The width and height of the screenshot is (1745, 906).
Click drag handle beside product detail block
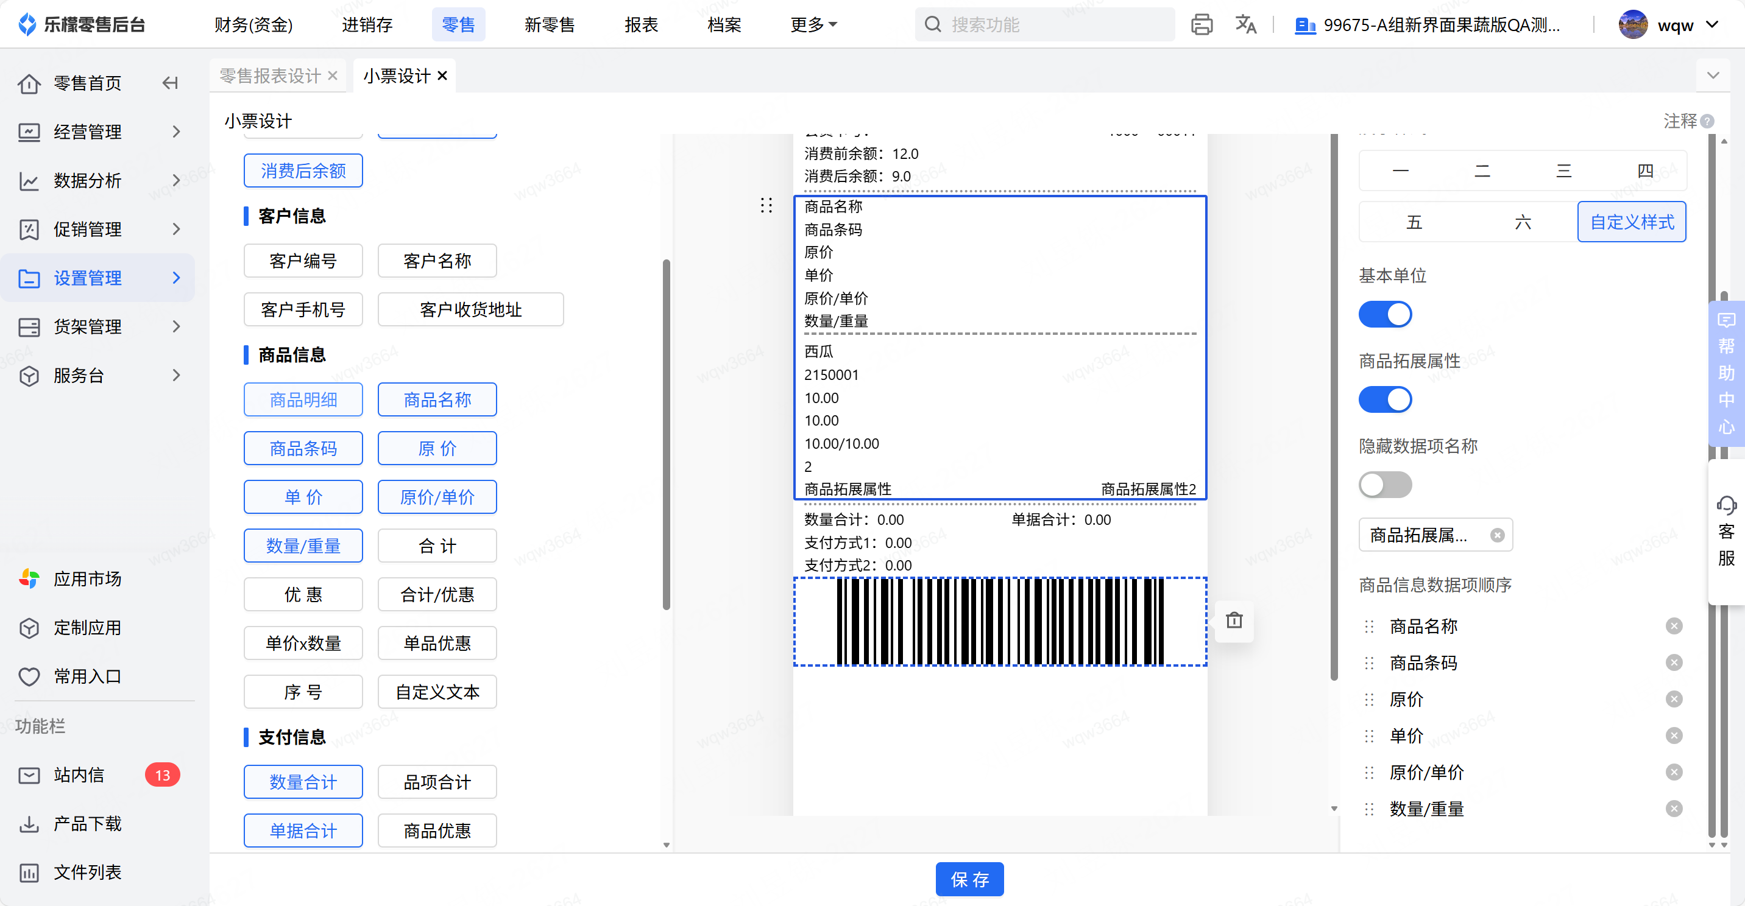[766, 206]
